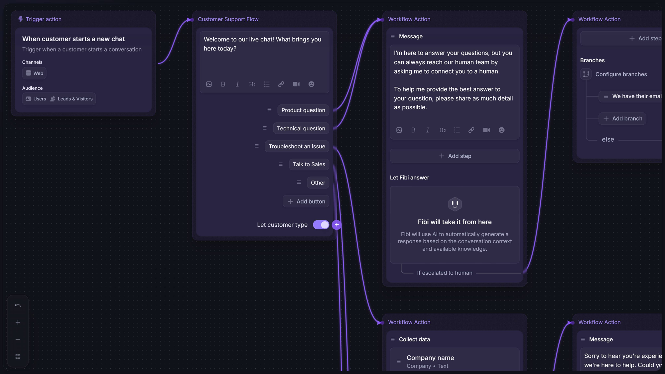Click the undo icon in zoom controls
Screen dimensions: 665x374
pyautogui.click(x=18, y=306)
